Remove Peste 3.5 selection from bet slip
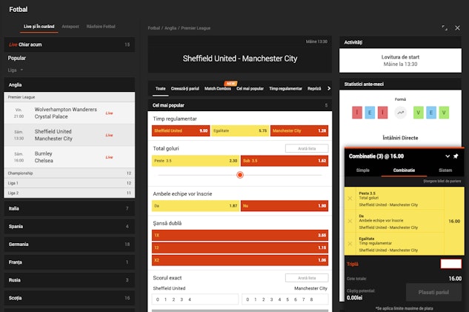Image resolution: width=469 pixels, height=312 pixels. pyautogui.click(x=350, y=199)
